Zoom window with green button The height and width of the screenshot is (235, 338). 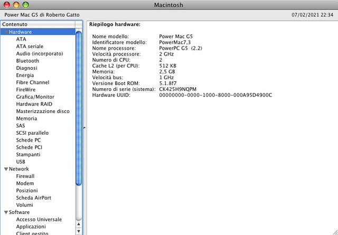(x=26, y=5)
